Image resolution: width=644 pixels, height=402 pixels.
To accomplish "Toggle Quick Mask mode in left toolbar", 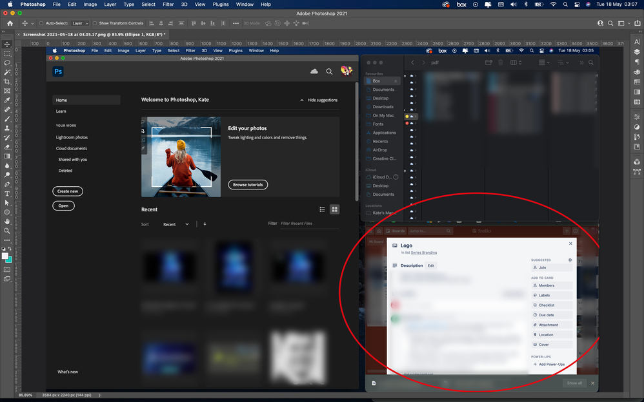I will click(7, 269).
